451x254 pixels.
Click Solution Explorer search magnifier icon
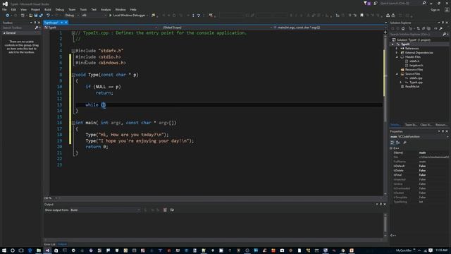tap(445, 35)
